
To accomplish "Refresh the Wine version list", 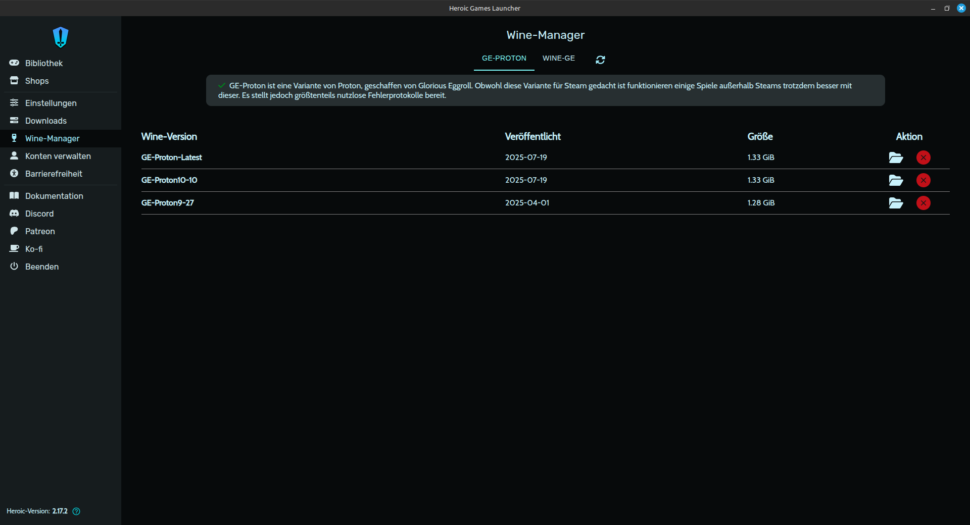I will [x=600, y=60].
